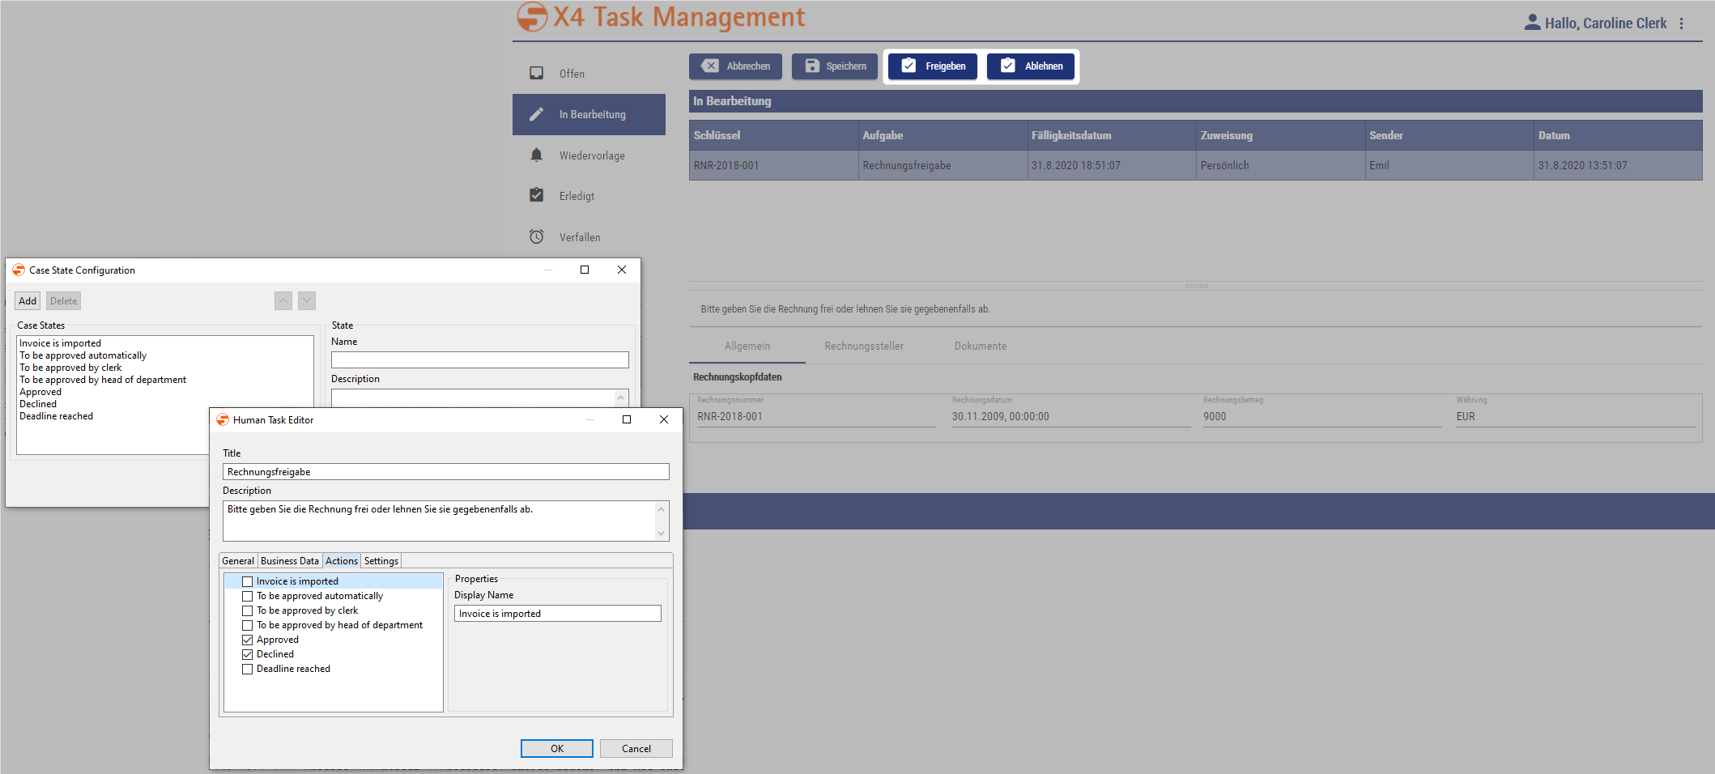Click the Offen inbox icon in sidebar

coord(536,74)
